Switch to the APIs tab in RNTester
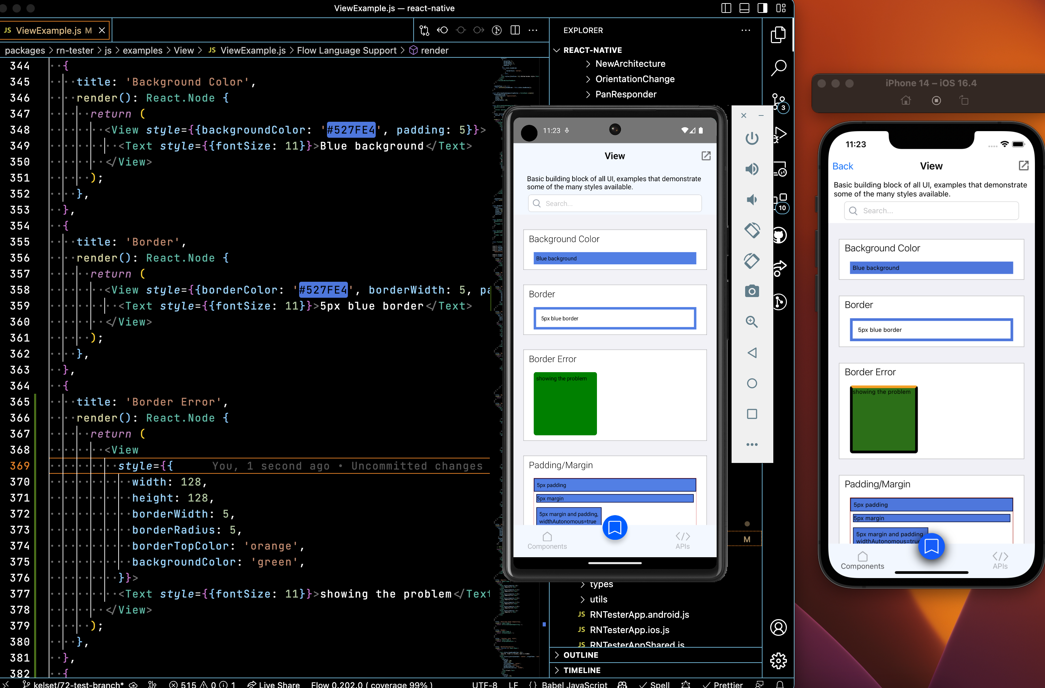Screen dimensions: 1045x688 (x=683, y=541)
